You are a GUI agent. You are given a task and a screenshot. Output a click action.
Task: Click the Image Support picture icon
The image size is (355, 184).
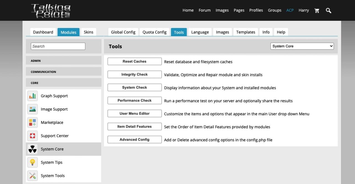coord(32,109)
